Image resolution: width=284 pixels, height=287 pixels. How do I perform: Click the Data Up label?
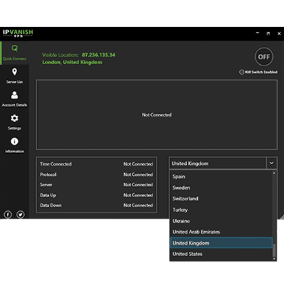click(48, 195)
